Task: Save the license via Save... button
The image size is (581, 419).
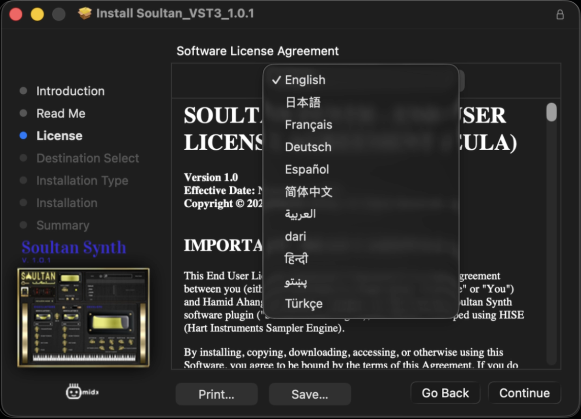Action: [310, 394]
